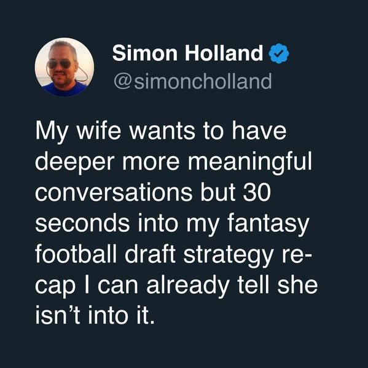Click the word "she" in the tweet
Viewport: 368px width, 368px height.
tap(298, 285)
